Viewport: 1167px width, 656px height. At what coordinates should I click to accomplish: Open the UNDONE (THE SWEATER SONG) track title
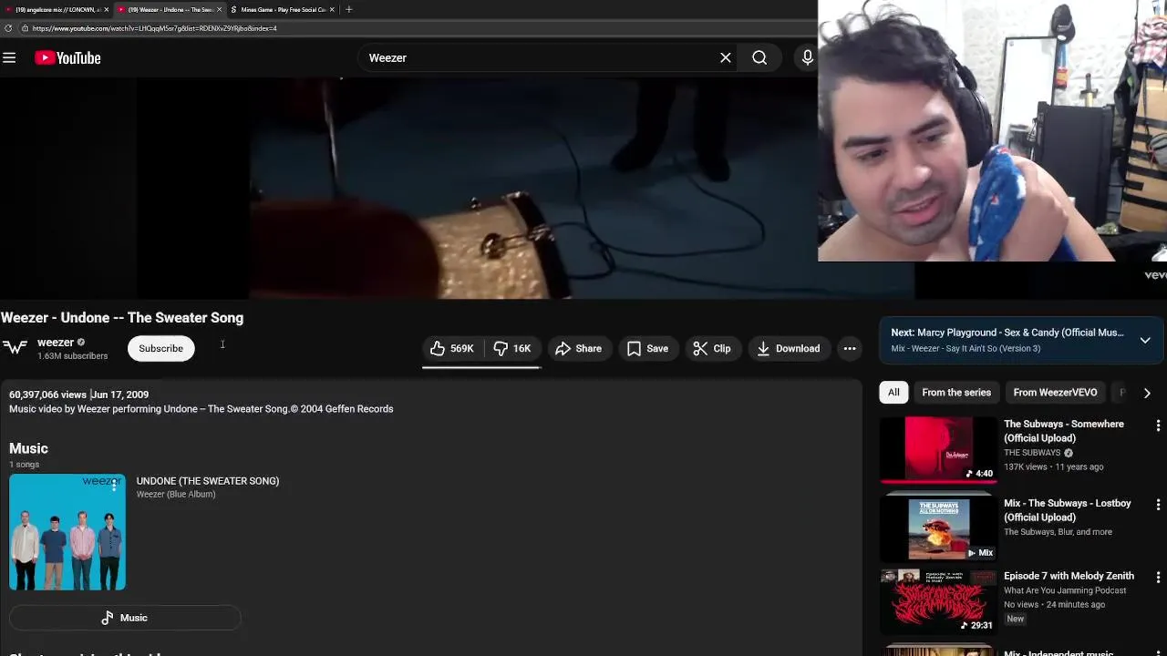(208, 481)
